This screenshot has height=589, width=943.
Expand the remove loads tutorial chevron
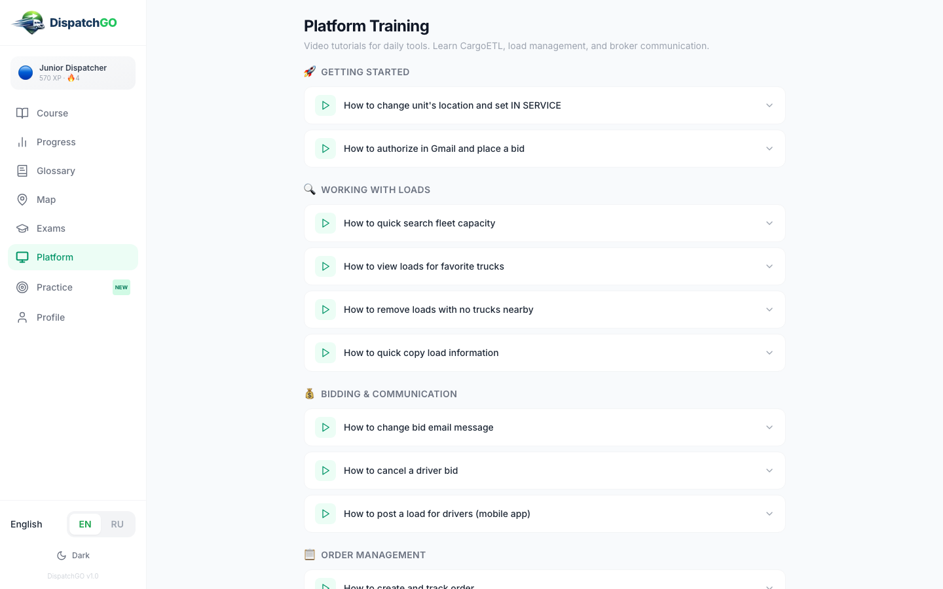[x=769, y=310]
